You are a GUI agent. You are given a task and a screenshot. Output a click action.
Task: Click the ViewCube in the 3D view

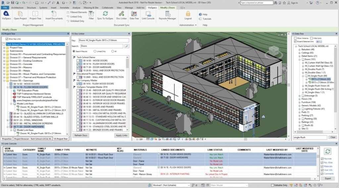pyautogui.click(x=274, y=51)
